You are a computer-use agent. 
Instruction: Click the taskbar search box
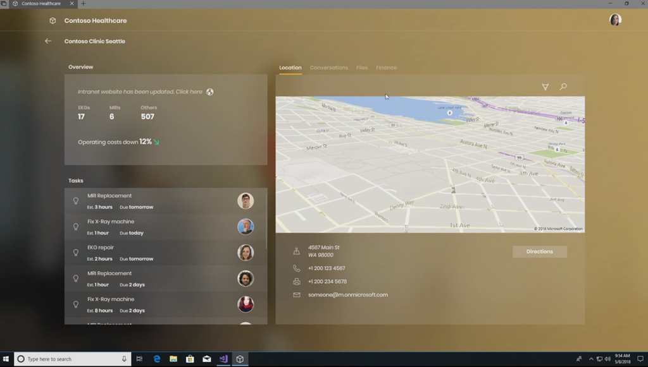pos(73,359)
